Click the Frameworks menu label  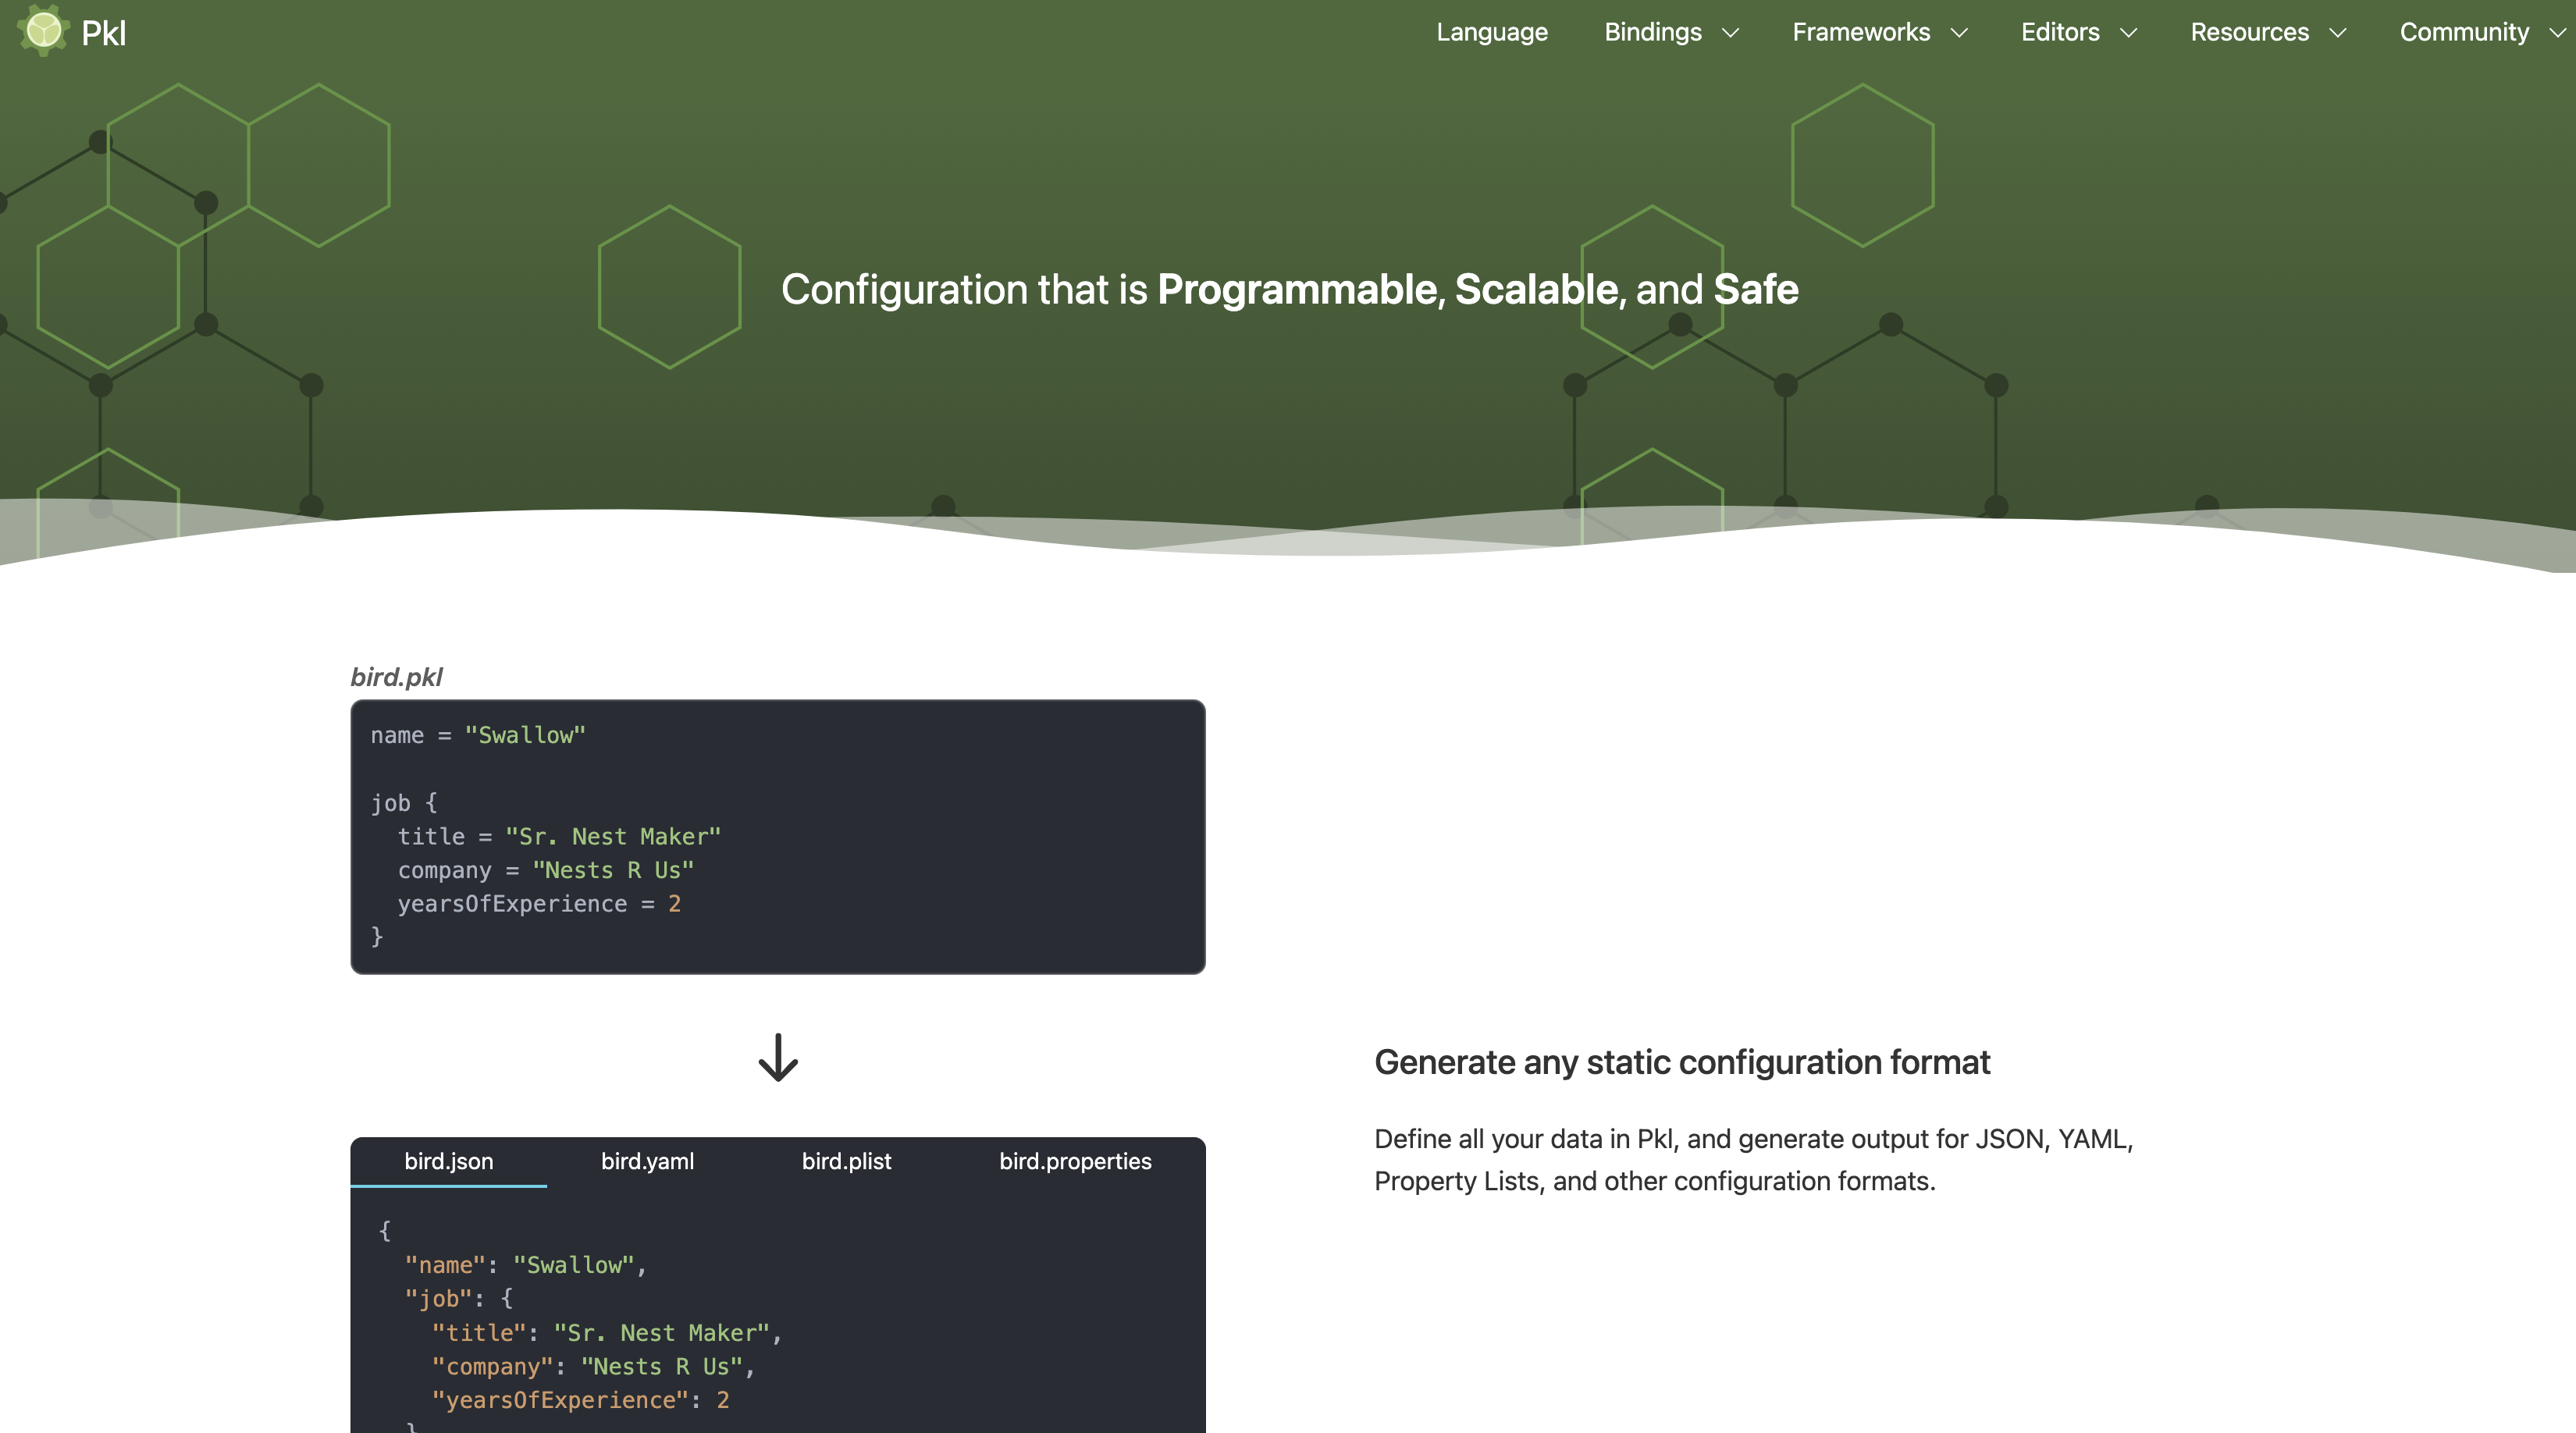pos(1860,32)
